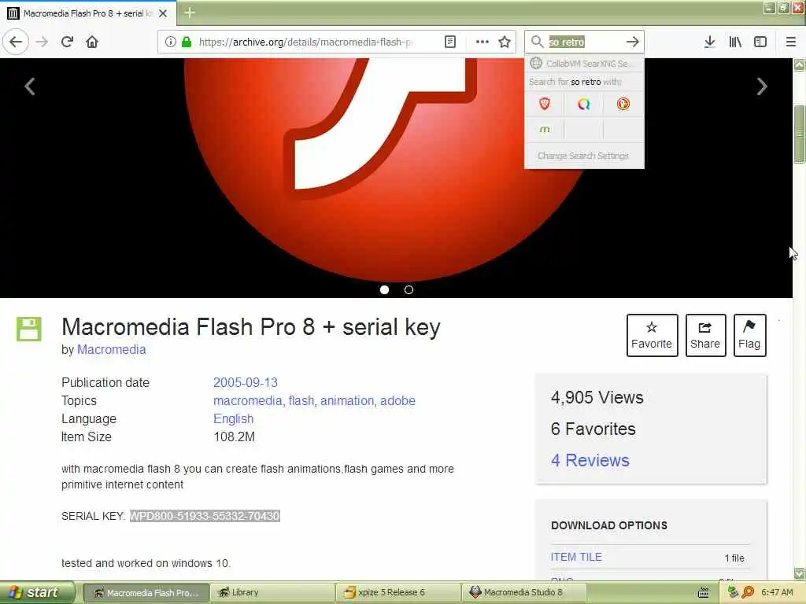Open the Macromedia author link
Image resolution: width=806 pixels, height=604 pixels.
pos(112,350)
